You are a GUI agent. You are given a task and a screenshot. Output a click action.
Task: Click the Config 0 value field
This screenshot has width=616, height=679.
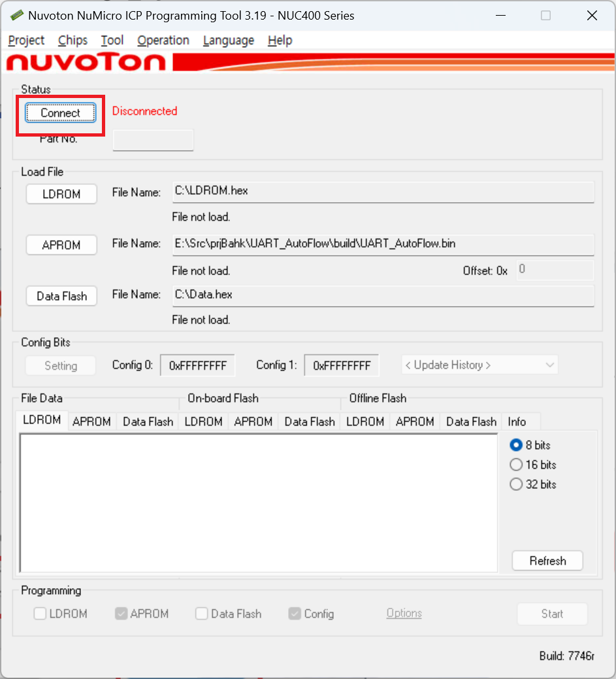pos(198,365)
